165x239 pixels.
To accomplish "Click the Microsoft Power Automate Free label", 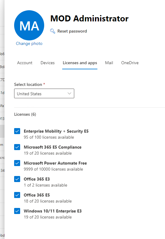I will pyautogui.click(x=55, y=163).
